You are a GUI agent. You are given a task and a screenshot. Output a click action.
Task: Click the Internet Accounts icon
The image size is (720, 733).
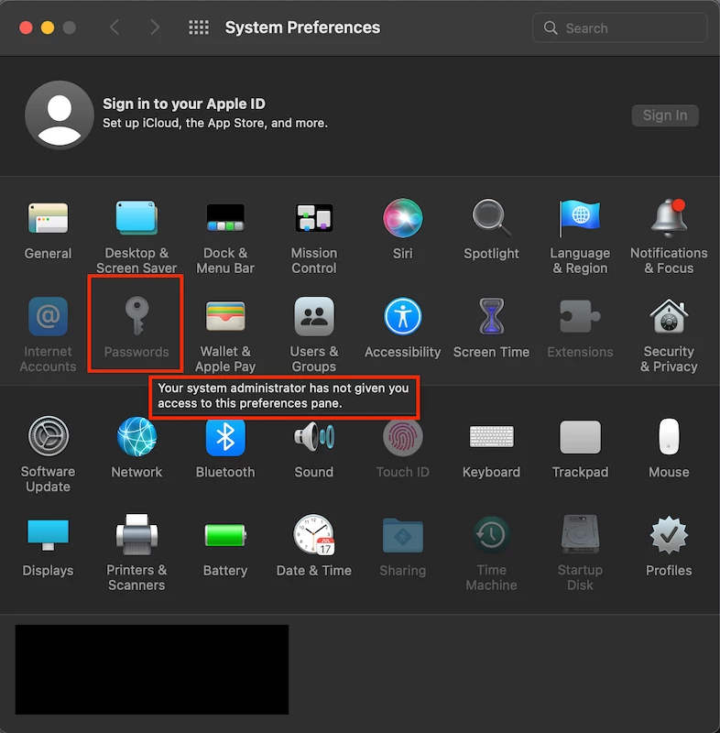[48, 316]
